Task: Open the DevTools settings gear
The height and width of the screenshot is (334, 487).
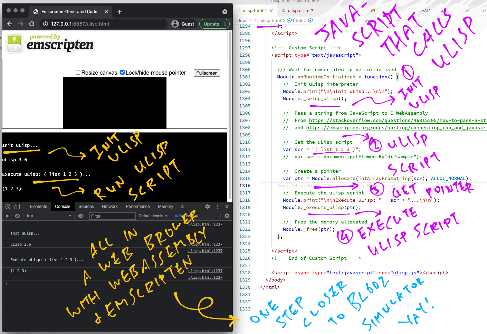Action: pos(208,207)
